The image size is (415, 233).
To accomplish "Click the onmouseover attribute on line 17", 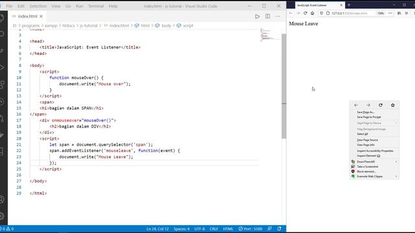I will tap(65, 120).
